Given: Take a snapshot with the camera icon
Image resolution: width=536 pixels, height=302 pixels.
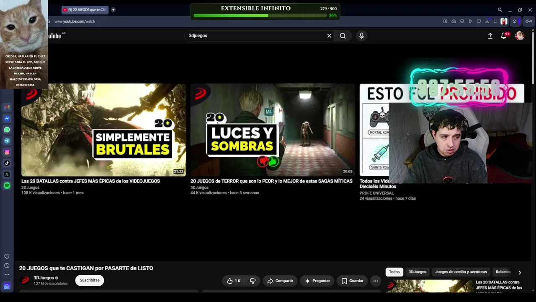Looking at the screenshot, I should point(454,21).
